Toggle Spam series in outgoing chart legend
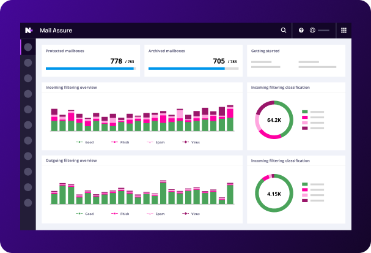Image resolution: width=371 pixels, height=253 pixels. click(x=155, y=214)
